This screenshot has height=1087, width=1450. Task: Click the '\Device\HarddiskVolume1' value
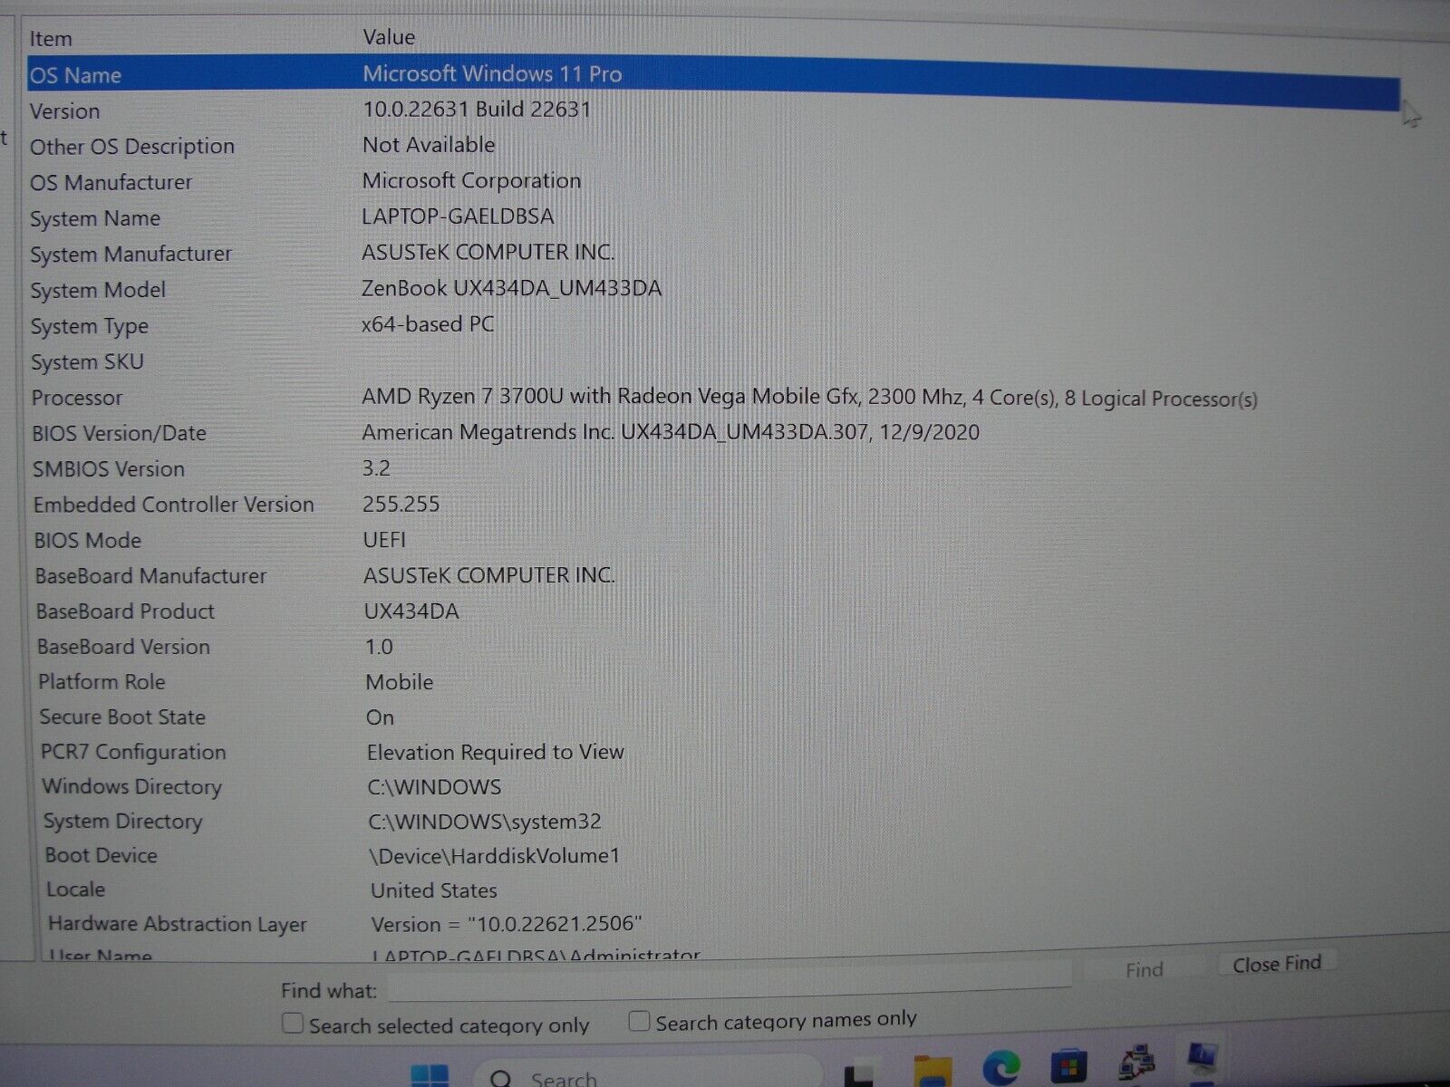pos(494,855)
